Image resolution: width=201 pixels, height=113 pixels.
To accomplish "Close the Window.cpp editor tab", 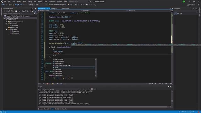I will pos(49,8).
